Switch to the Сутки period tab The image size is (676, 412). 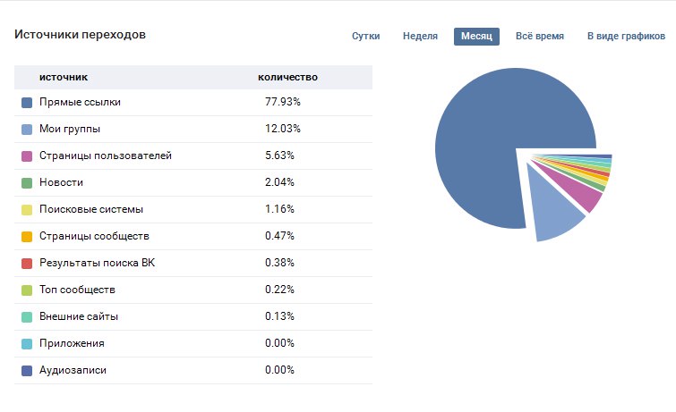click(365, 36)
